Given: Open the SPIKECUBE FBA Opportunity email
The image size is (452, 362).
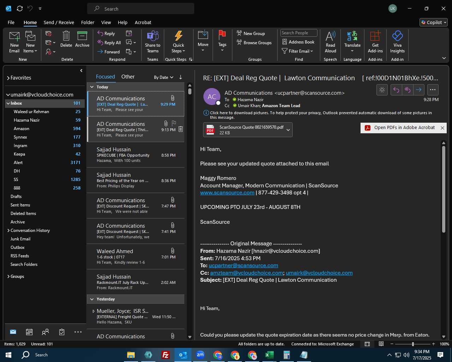Looking at the screenshot, I should [136, 155].
